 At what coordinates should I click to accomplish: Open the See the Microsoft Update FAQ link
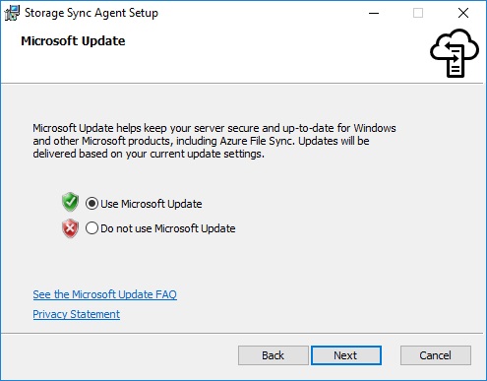[x=104, y=294]
